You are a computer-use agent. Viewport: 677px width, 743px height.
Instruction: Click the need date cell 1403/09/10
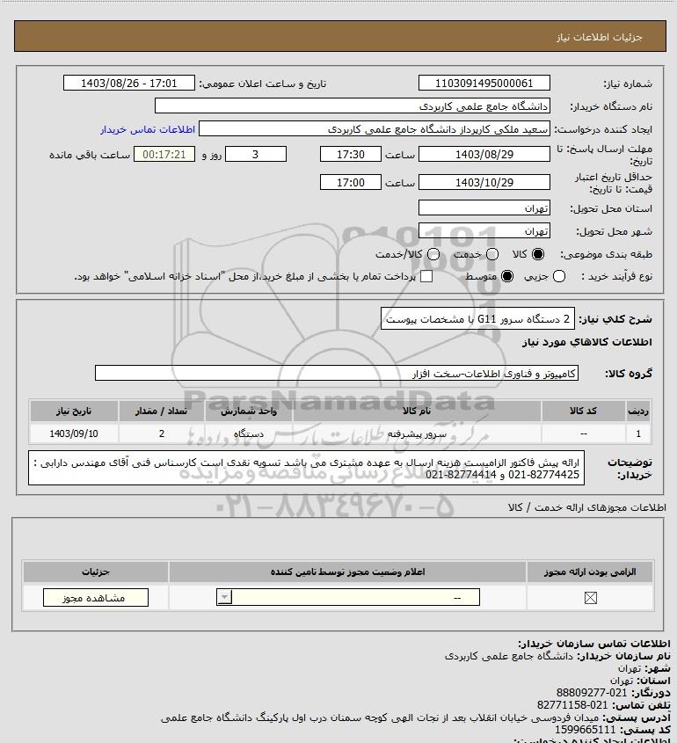[x=74, y=433]
